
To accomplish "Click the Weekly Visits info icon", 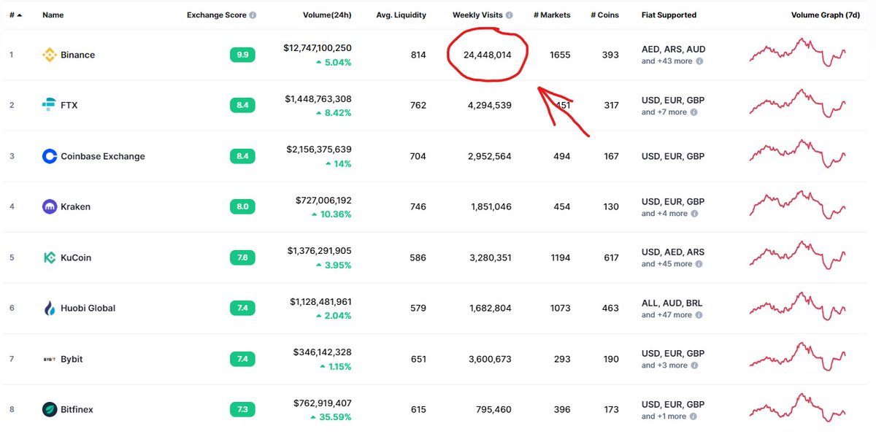I will 509,15.
